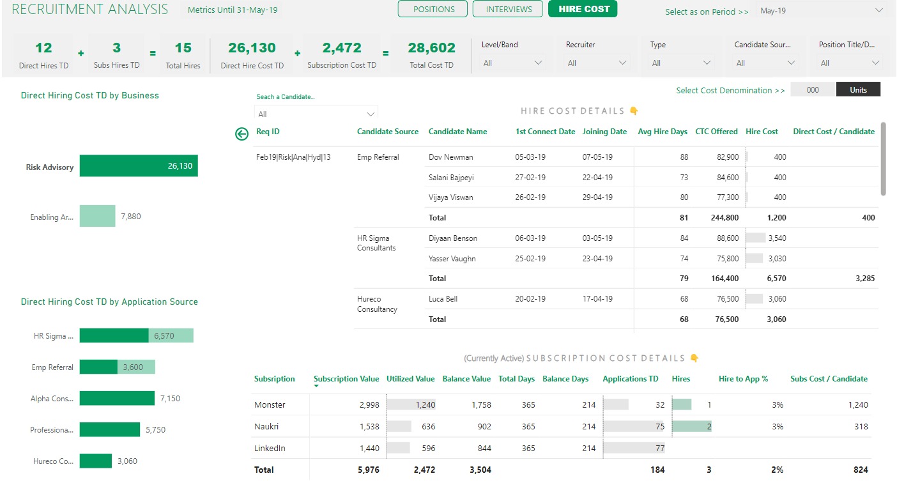Toggle cost denomination to Units
This screenshot has width=897, height=492.
tap(858, 90)
